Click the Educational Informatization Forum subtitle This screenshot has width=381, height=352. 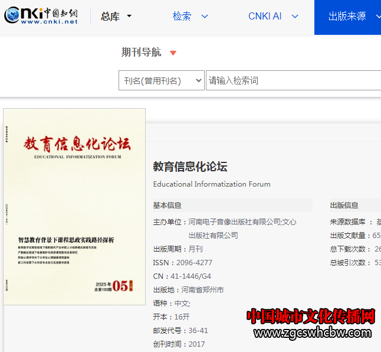pos(212,184)
